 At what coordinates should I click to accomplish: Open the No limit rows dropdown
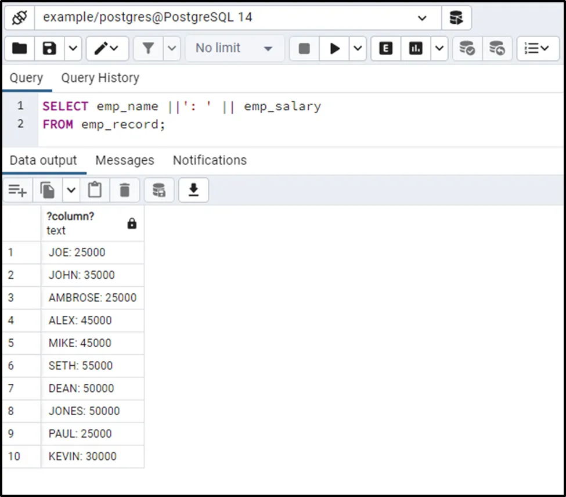(234, 49)
